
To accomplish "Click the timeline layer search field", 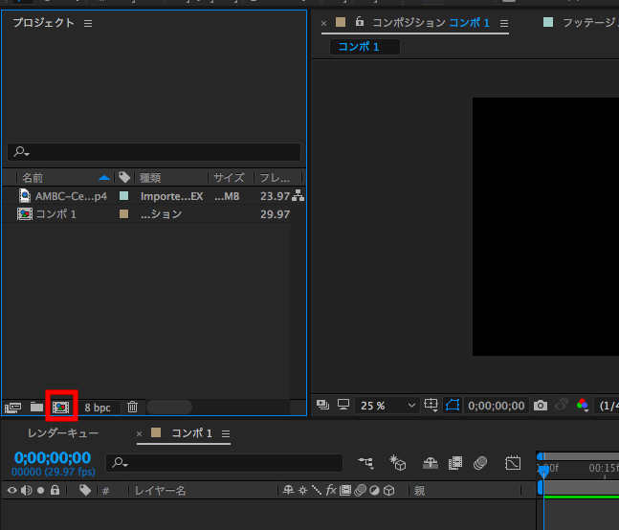I will click(x=224, y=463).
